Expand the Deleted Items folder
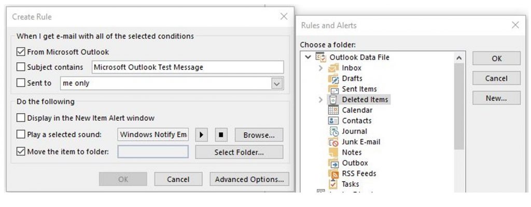The width and height of the screenshot is (531, 207). (x=321, y=100)
